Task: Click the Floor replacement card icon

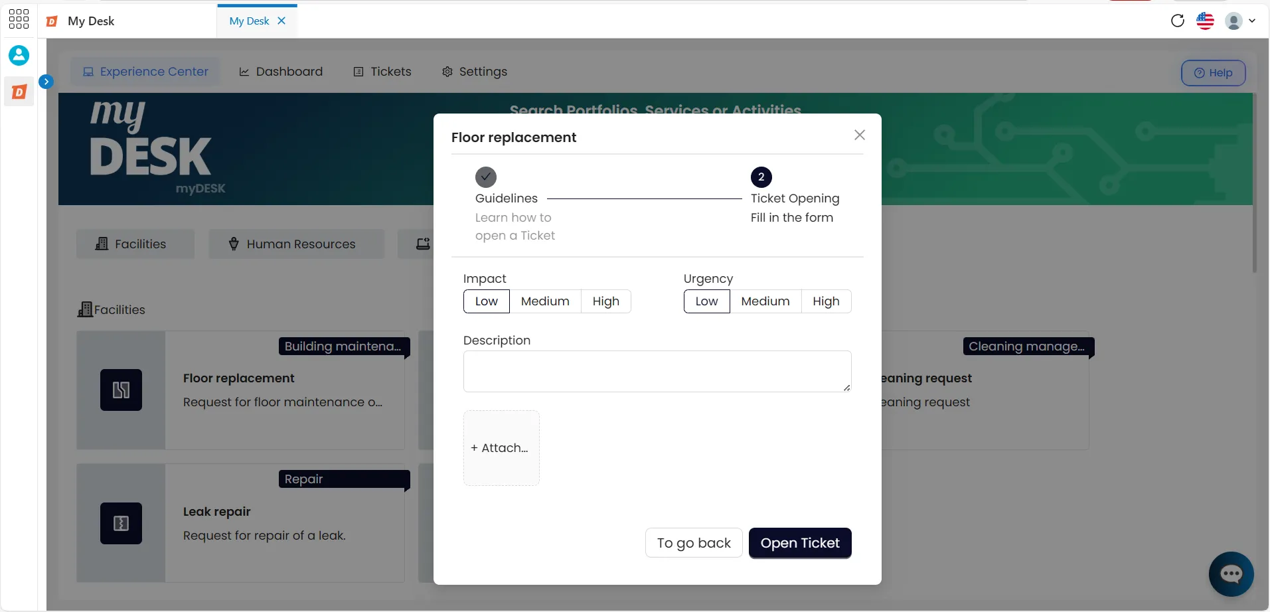Action: [121, 390]
